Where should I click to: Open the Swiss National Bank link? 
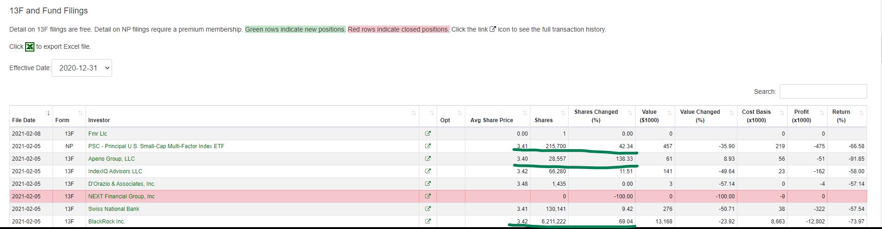tap(113, 209)
